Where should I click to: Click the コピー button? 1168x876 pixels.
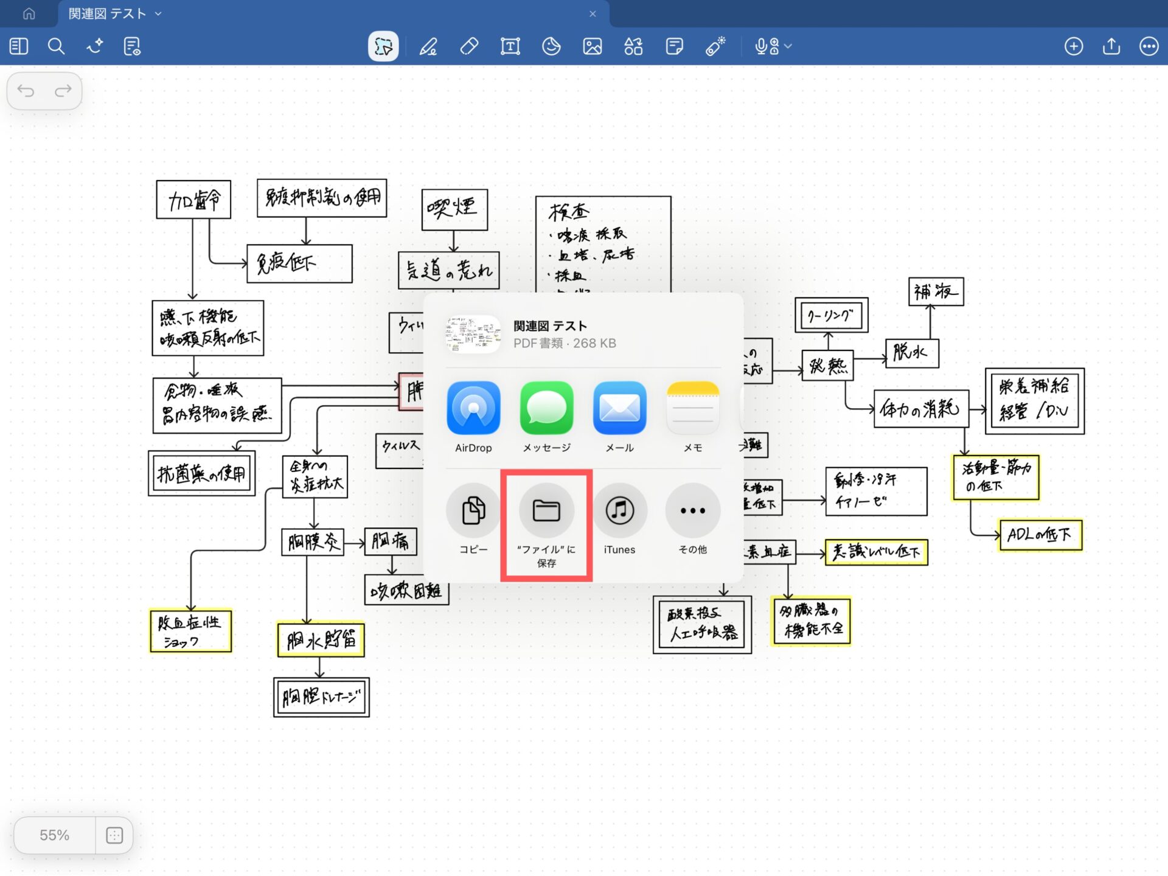[473, 511]
